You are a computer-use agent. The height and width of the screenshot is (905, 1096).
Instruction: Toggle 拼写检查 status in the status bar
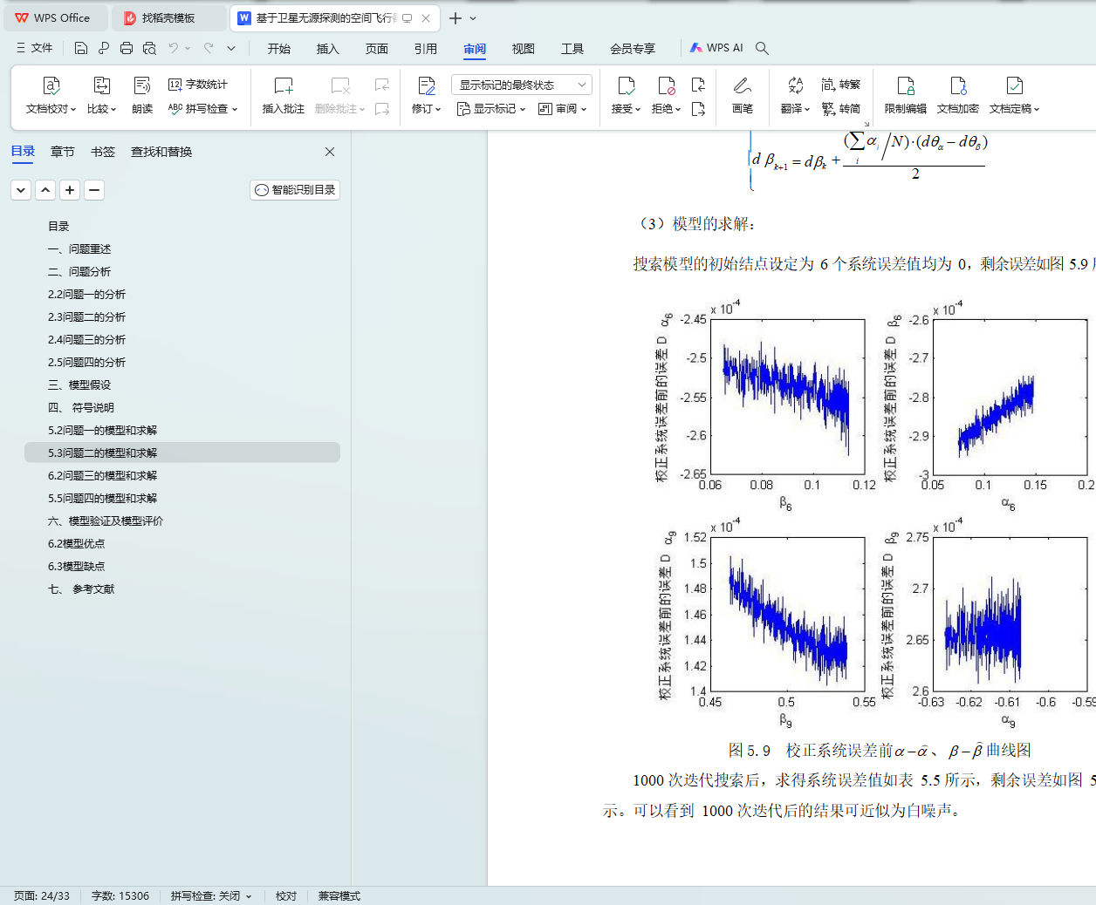point(210,895)
